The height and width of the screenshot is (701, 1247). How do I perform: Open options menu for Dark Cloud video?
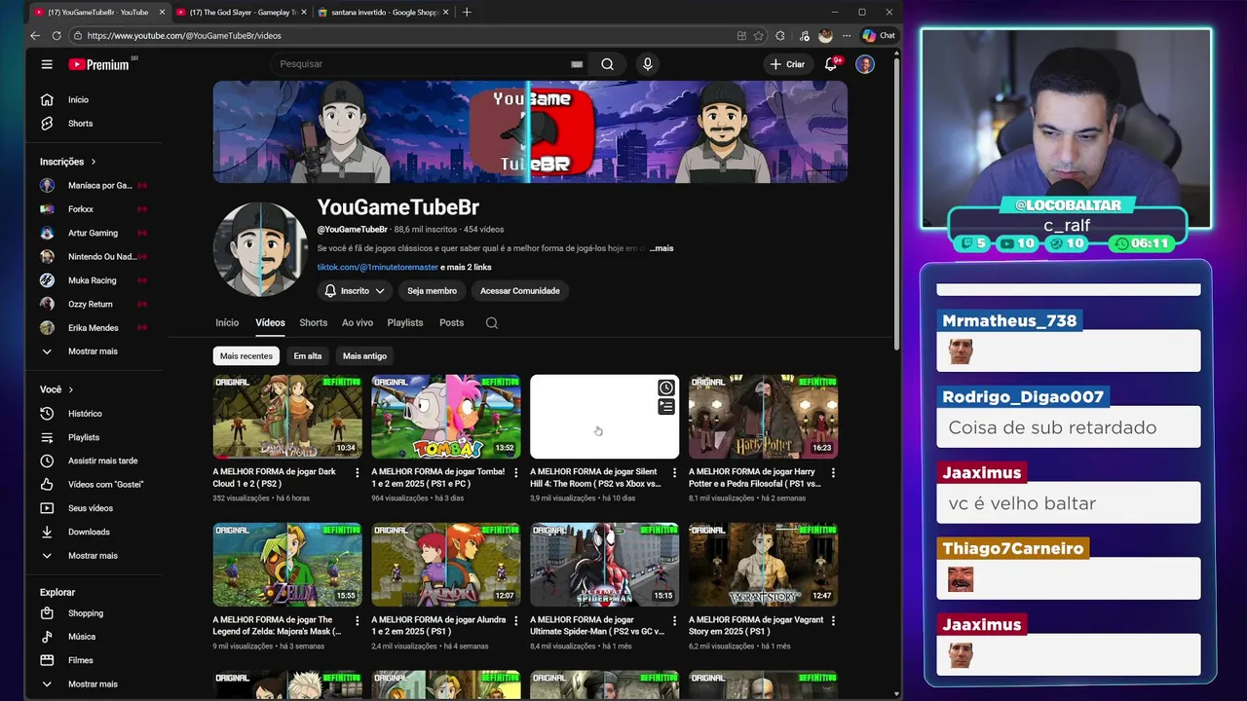(x=357, y=473)
